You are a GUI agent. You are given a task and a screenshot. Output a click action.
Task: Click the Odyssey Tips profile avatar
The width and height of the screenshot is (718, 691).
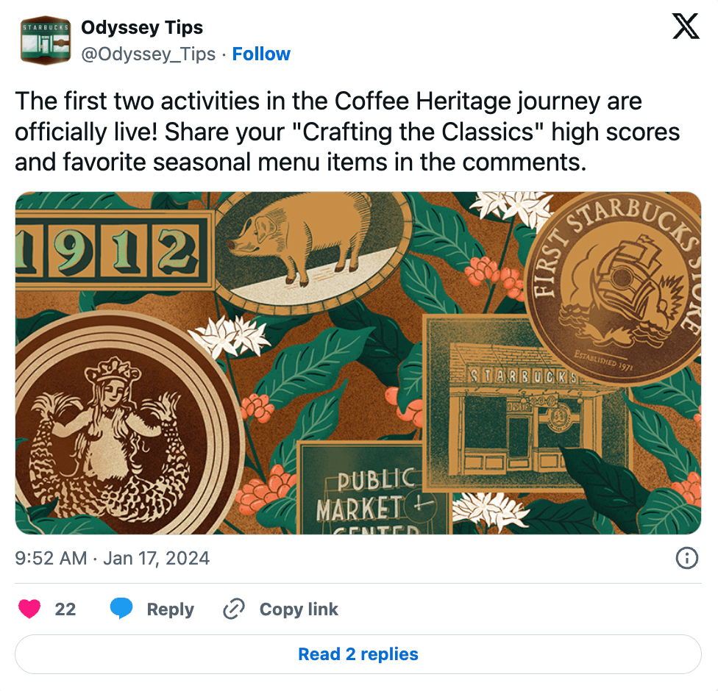(46, 40)
